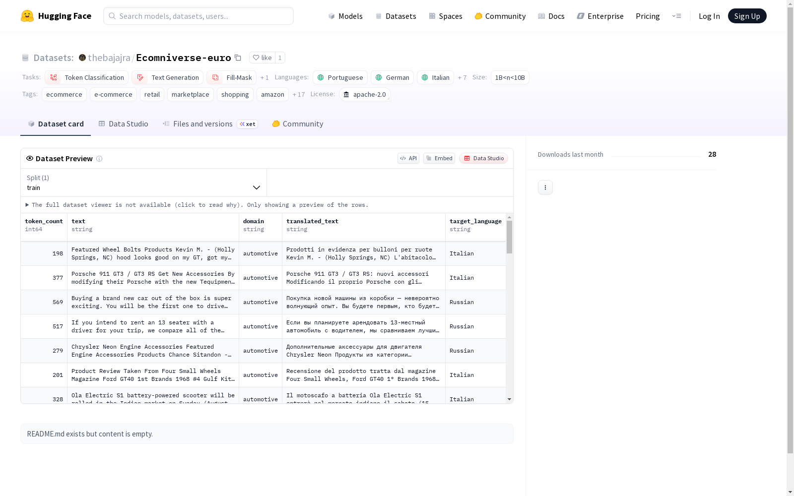Click the Text Generation task icon
Screen dimensions: 794x496
click(140, 77)
